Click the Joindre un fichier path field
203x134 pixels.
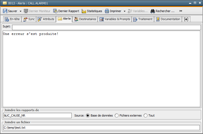click(101, 128)
